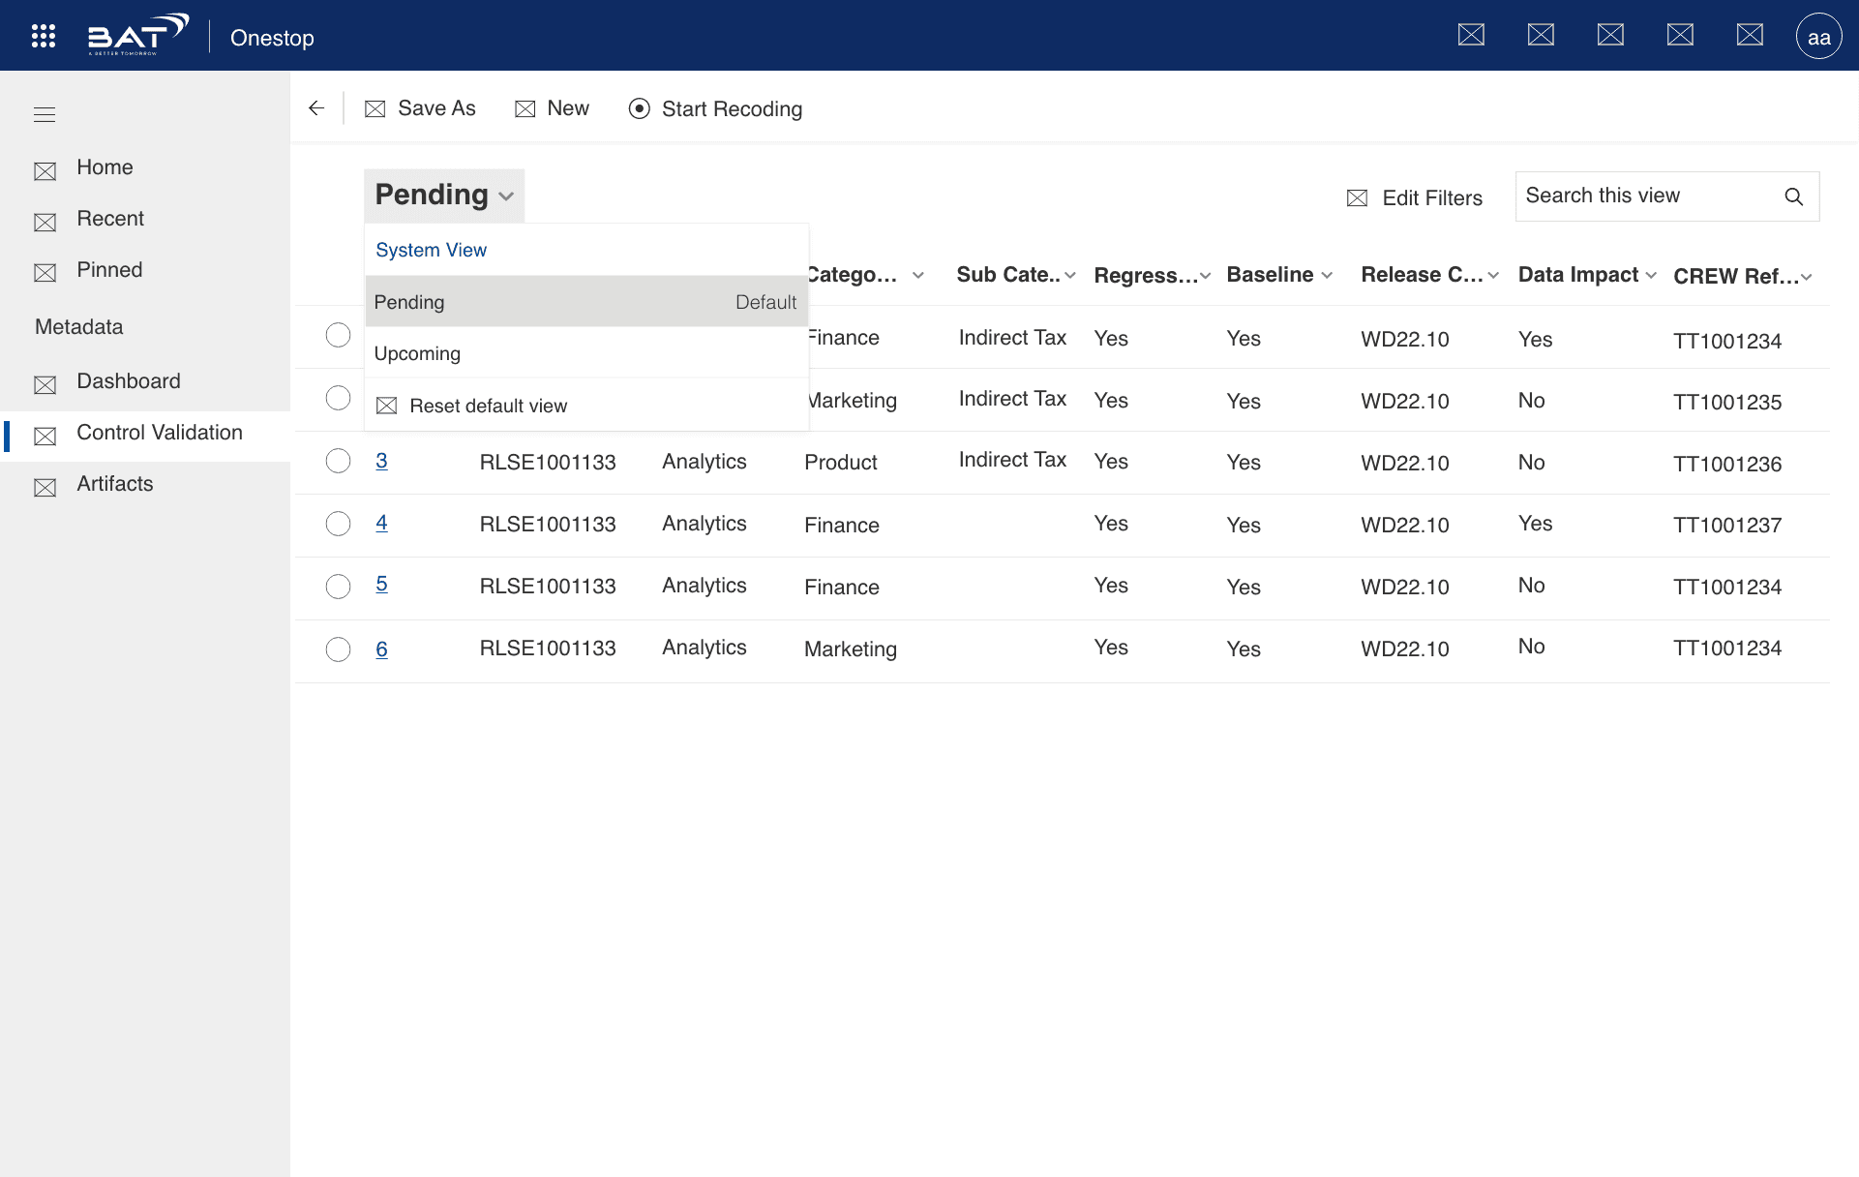This screenshot has width=1859, height=1177.
Task: Click the back arrow icon
Action: point(316,108)
